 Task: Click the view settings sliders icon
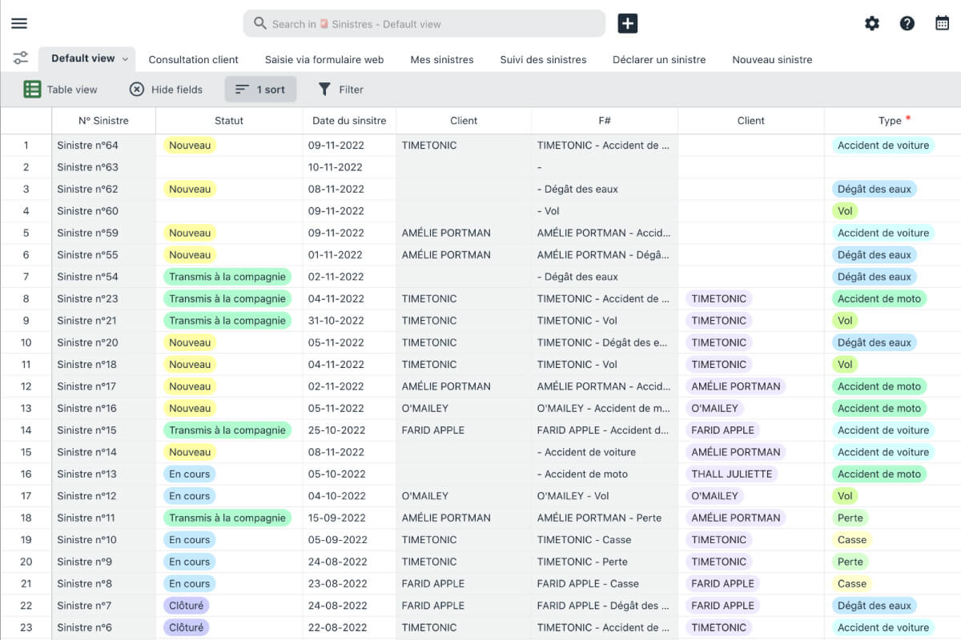(20, 58)
